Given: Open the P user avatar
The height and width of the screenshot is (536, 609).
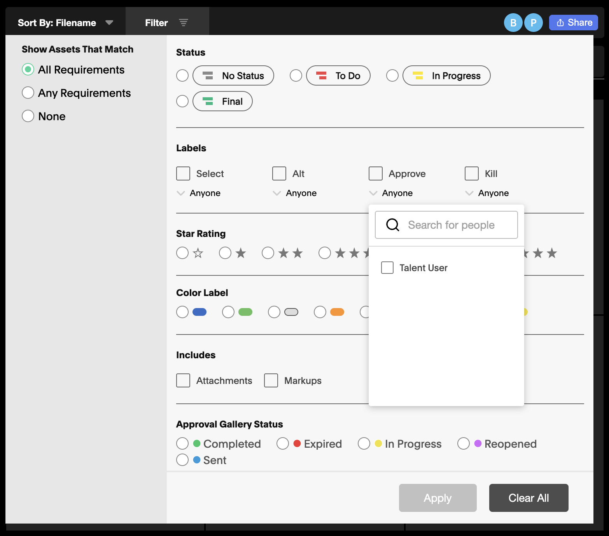Looking at the screenshot, I should pyautogui.click(x=534, y=23).
